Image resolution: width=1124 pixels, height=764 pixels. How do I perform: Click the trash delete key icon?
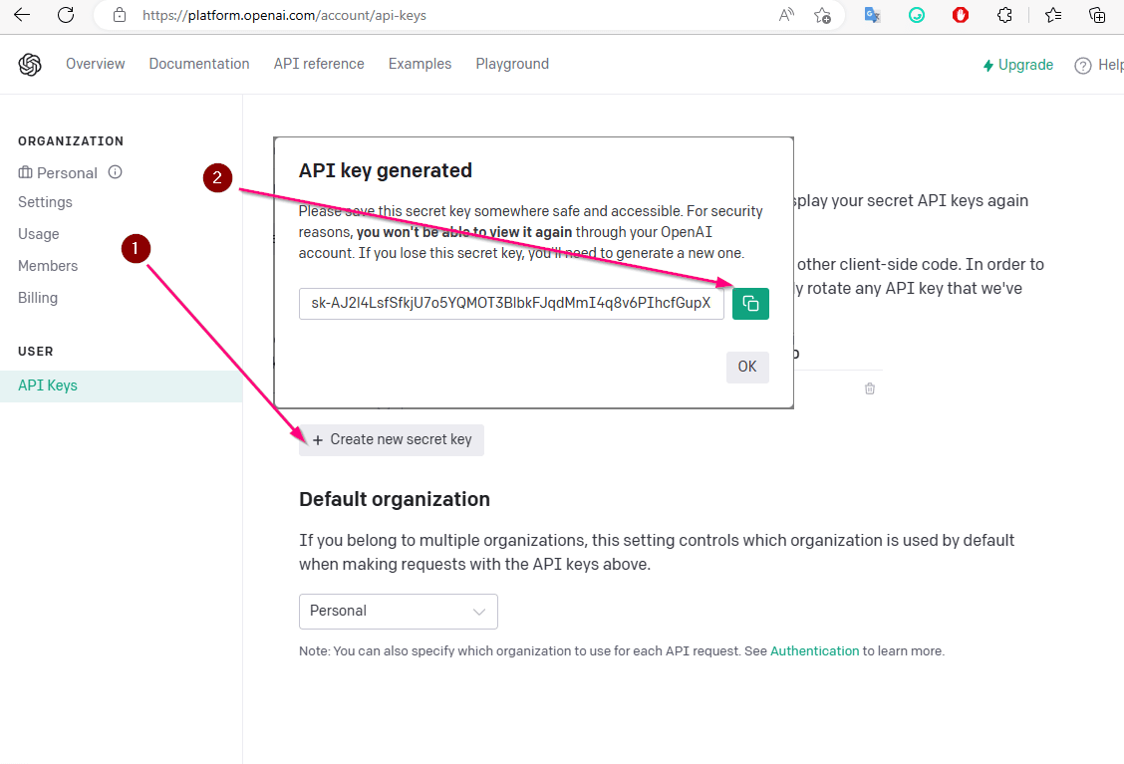[870, 388]
